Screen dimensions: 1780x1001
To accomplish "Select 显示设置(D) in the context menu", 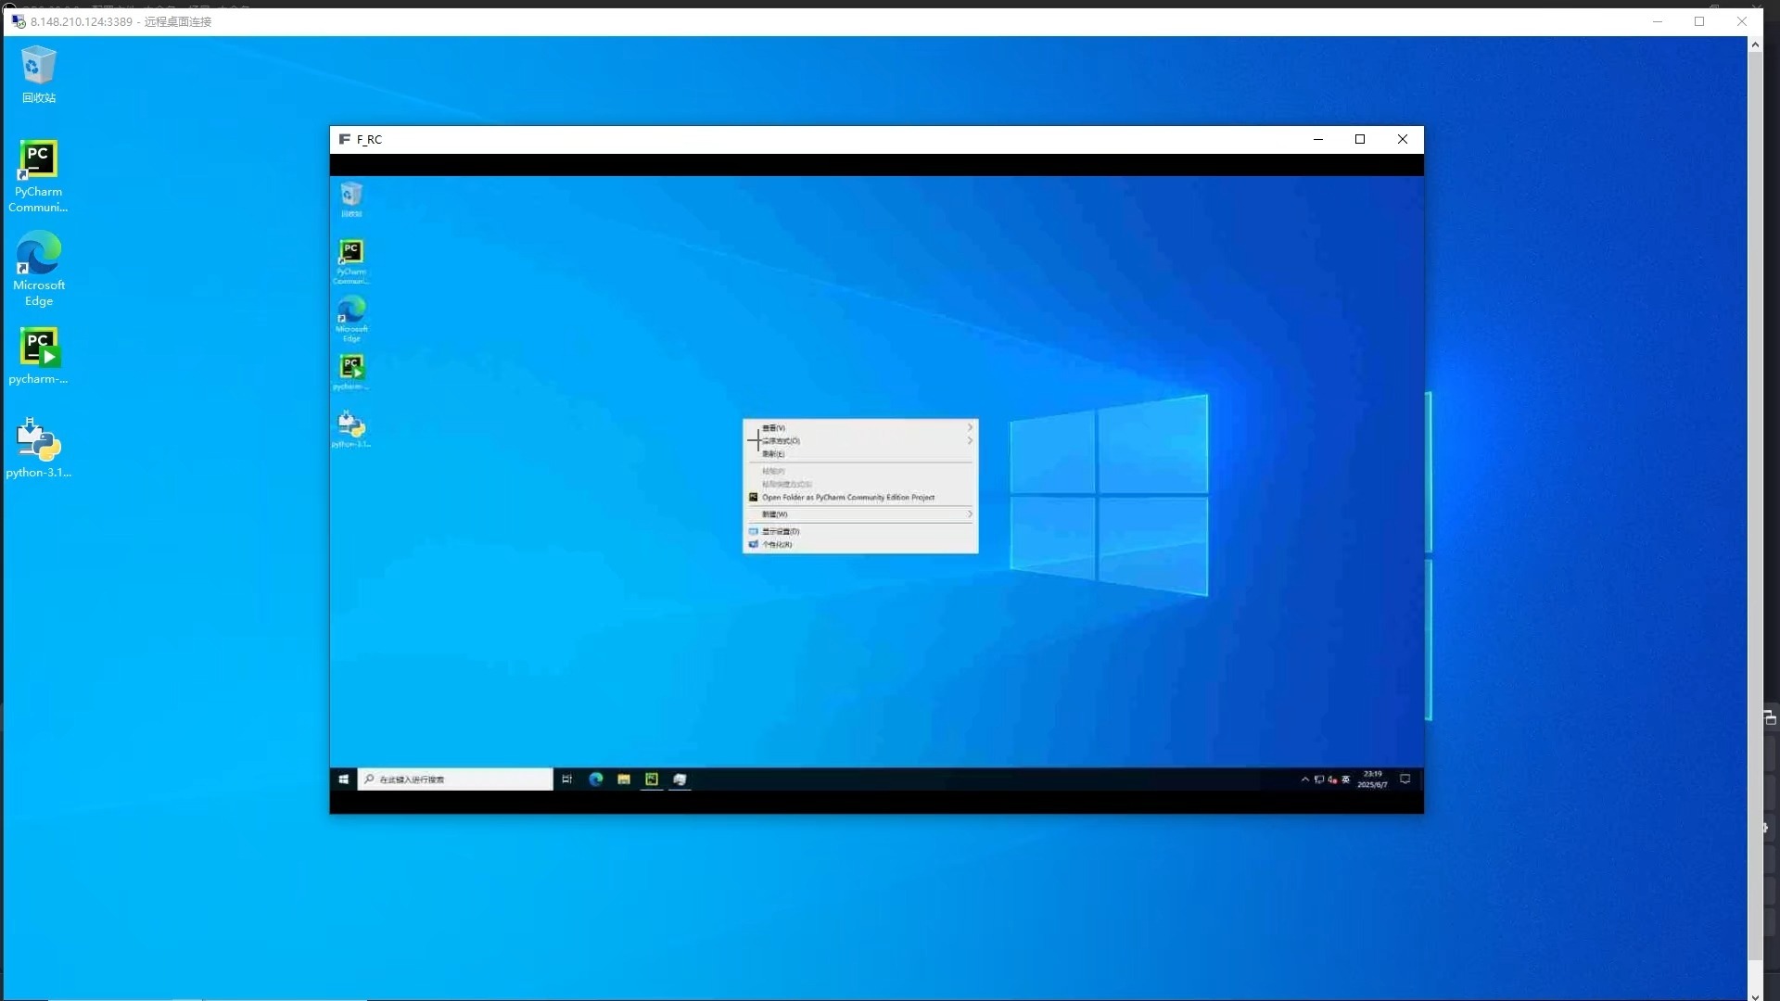I will click(781, 532).
